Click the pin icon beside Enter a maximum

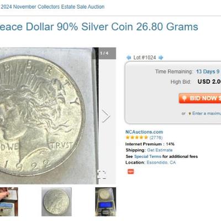[x=190, y=114]
